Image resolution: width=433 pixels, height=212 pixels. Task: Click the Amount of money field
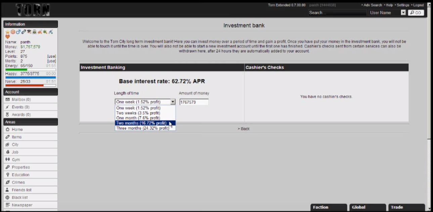click(x=194, y=102)
